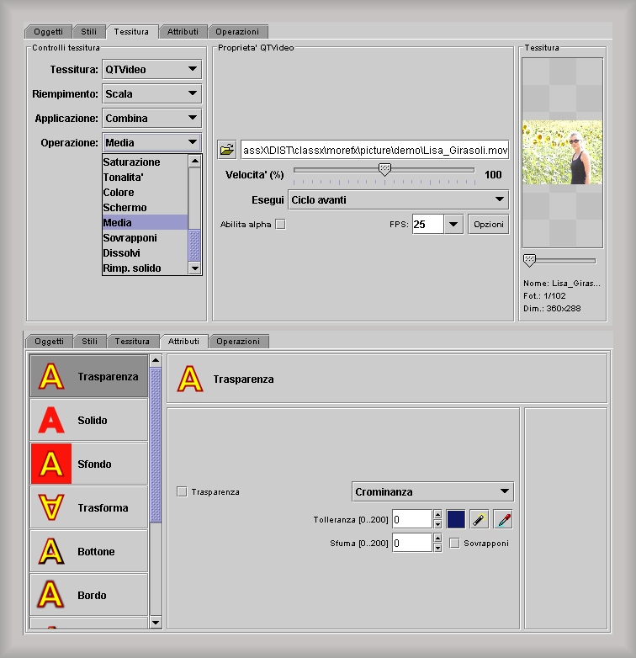Viewport: 636px width, 658px height.
Task: Open the Tessitura QTVideo dropdown
Action: coord(152,69)
